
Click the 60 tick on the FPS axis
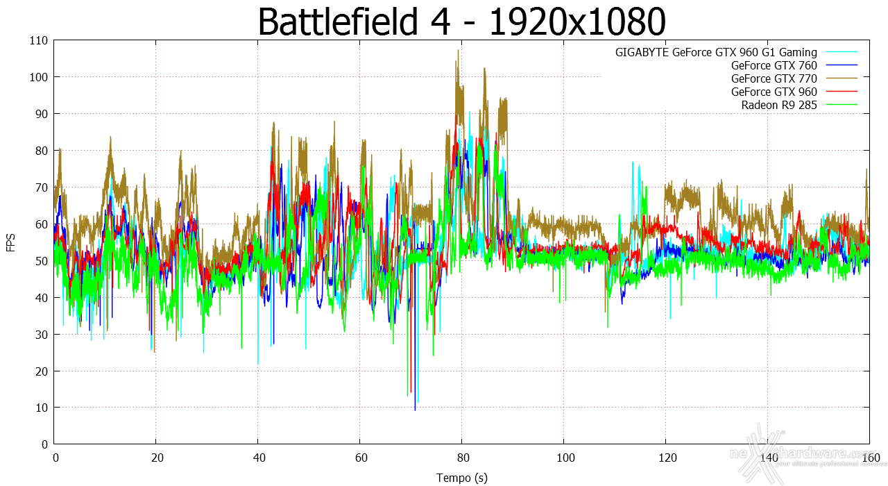(42, 224)
